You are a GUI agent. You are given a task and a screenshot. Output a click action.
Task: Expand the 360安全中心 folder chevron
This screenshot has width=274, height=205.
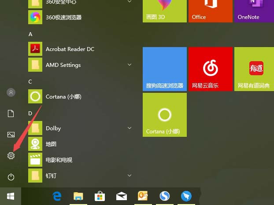click(x=130, y=2)
